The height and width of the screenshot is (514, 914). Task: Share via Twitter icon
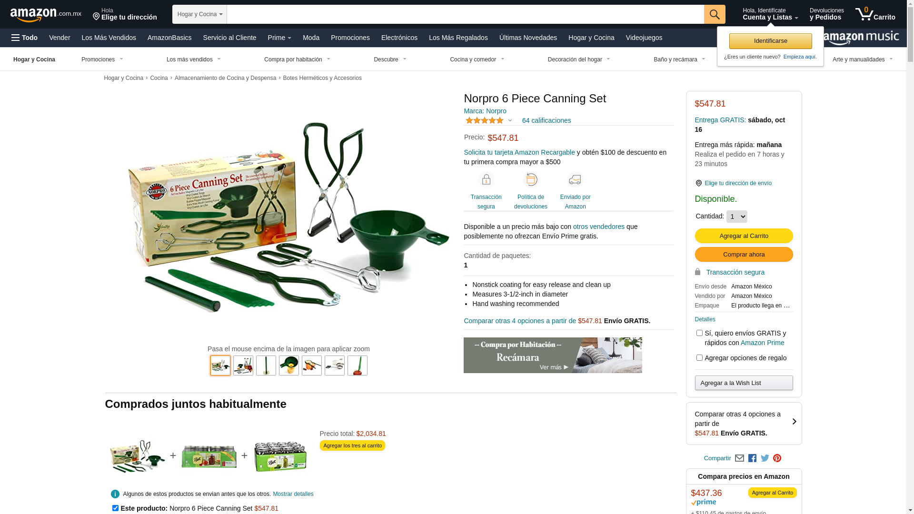pos(765,458)
